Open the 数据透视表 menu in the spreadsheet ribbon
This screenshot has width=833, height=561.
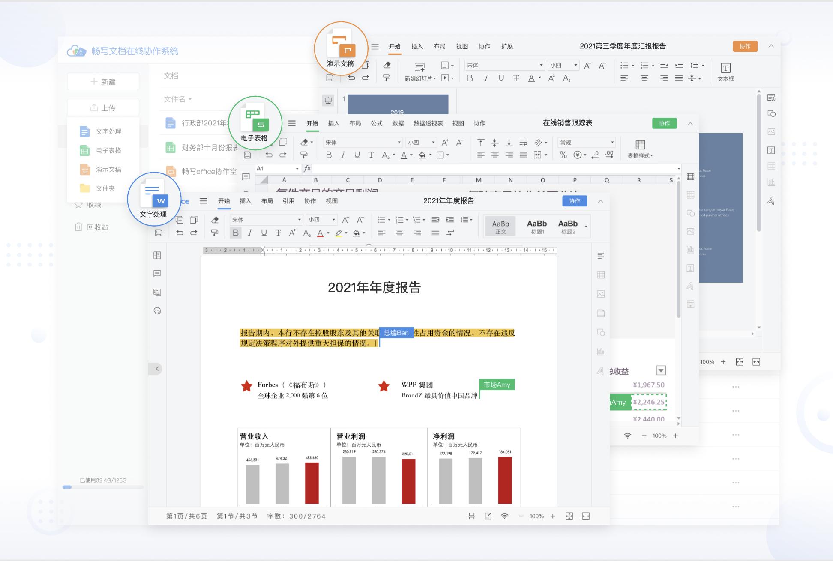(427, 123)
